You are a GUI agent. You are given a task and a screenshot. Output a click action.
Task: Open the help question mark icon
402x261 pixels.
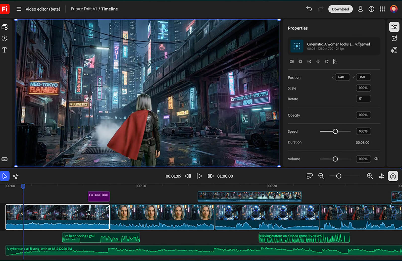click(371, 9)
